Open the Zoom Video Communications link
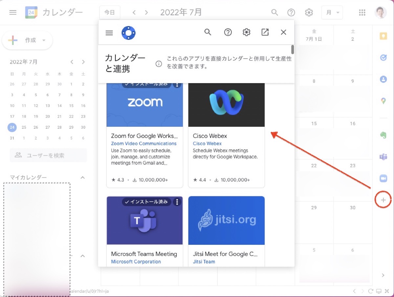The height and width of the screenshot is (297, 394). pos(144,143)
